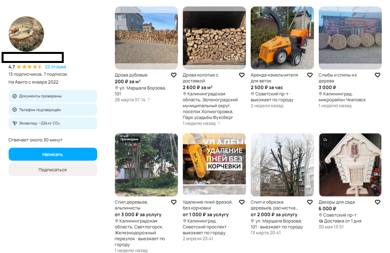Open the wooden garden house photo
The image size is (390, 253).
tap(350, 165)
